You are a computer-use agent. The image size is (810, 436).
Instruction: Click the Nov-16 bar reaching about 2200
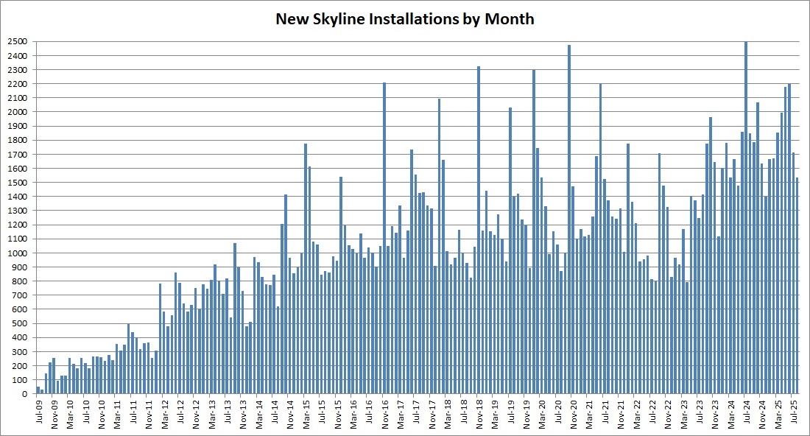click(x=384, y=238)
